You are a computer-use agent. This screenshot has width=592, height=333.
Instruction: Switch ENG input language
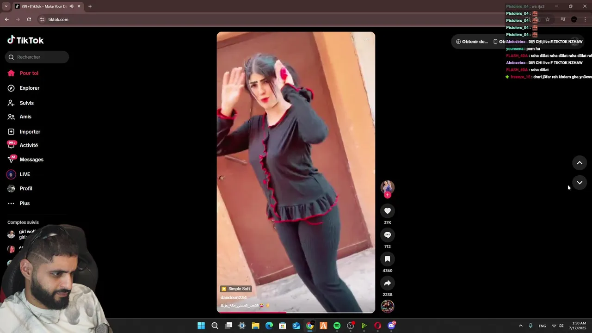542,326
